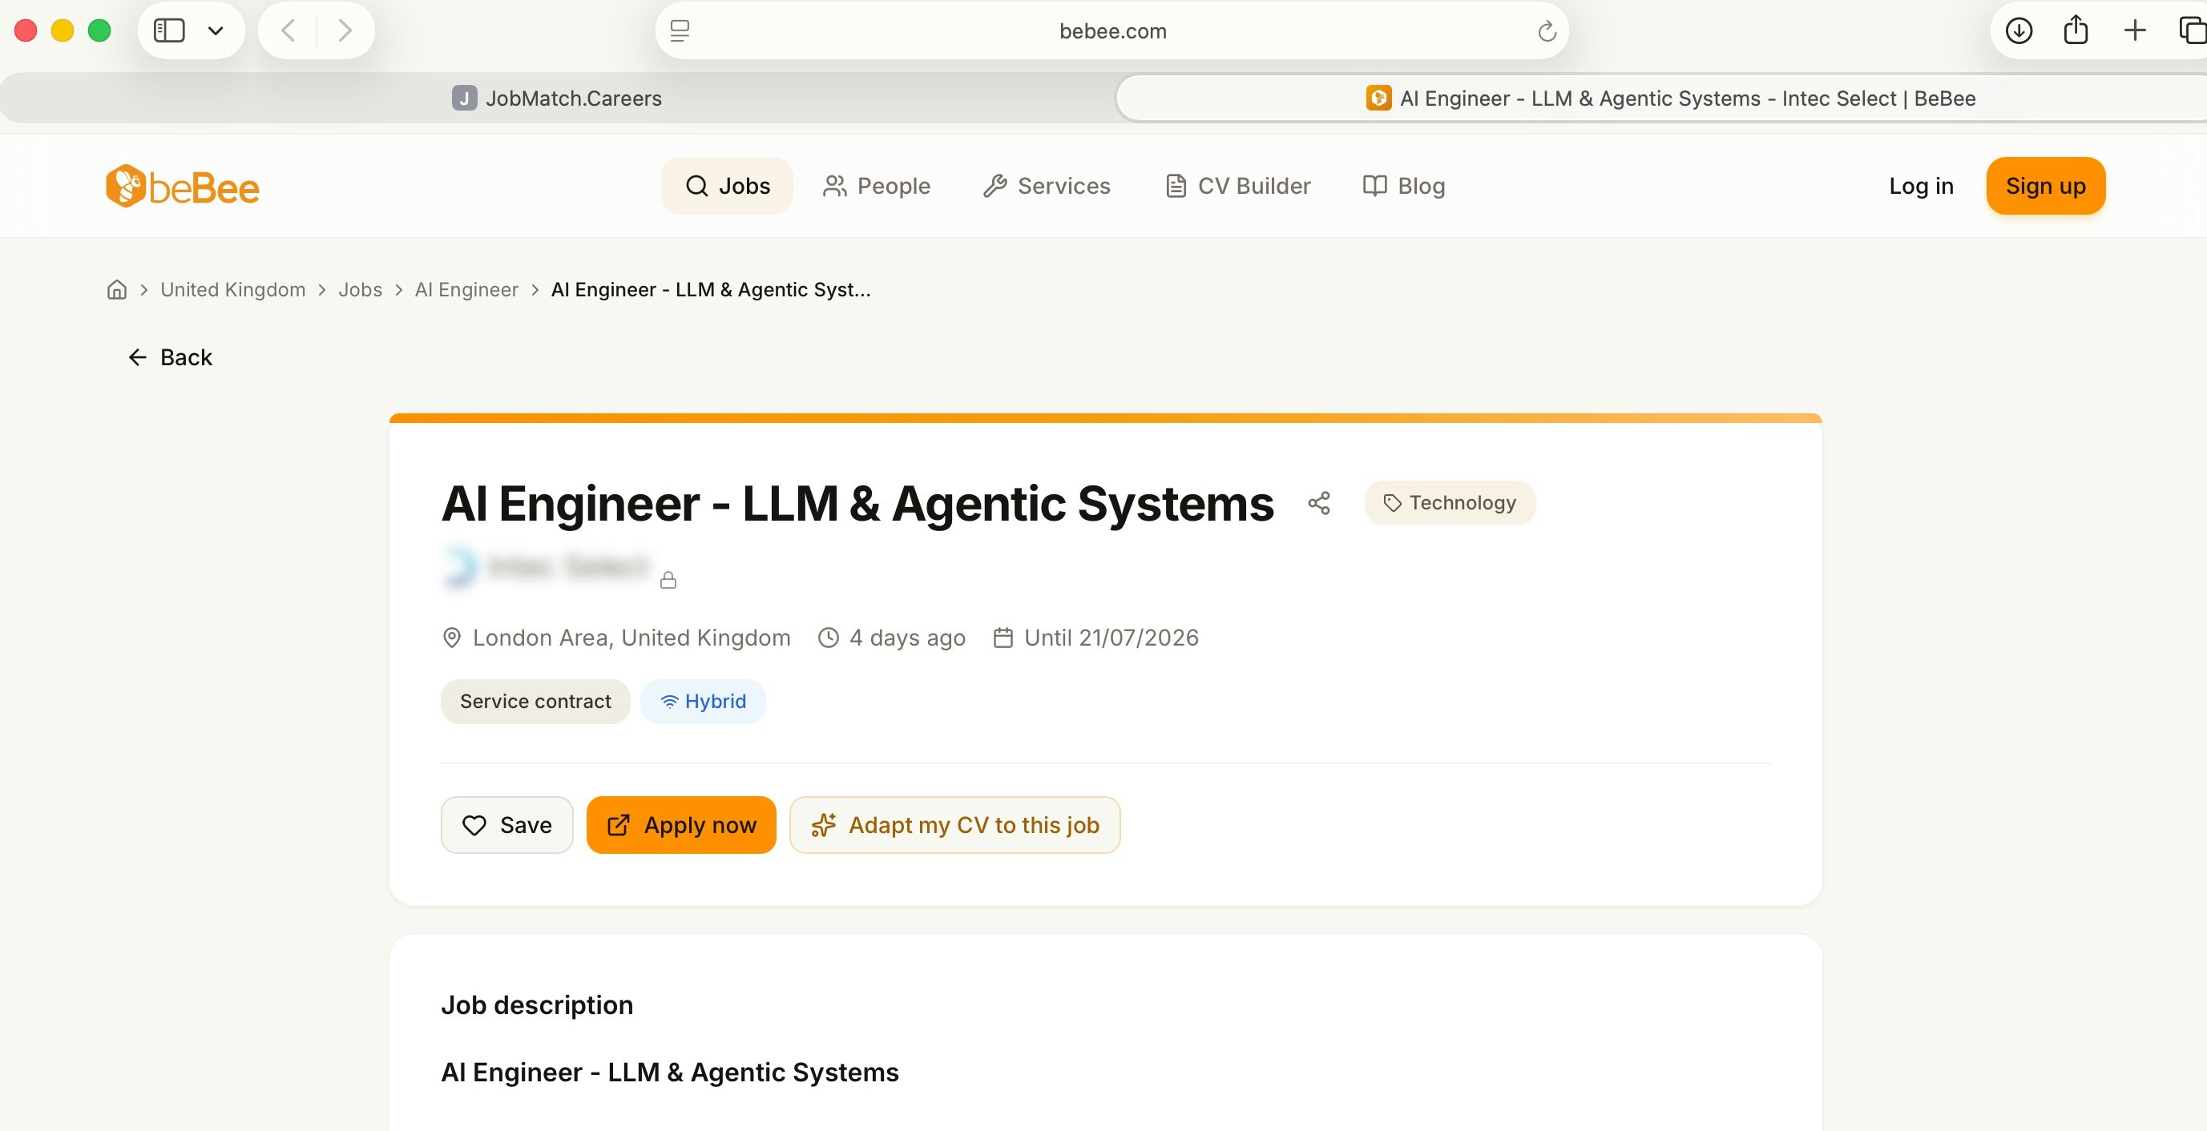The image size is (2207, 1131).
Task: Click Adapt my CV to this job
Action: click(x=954, y=824)
